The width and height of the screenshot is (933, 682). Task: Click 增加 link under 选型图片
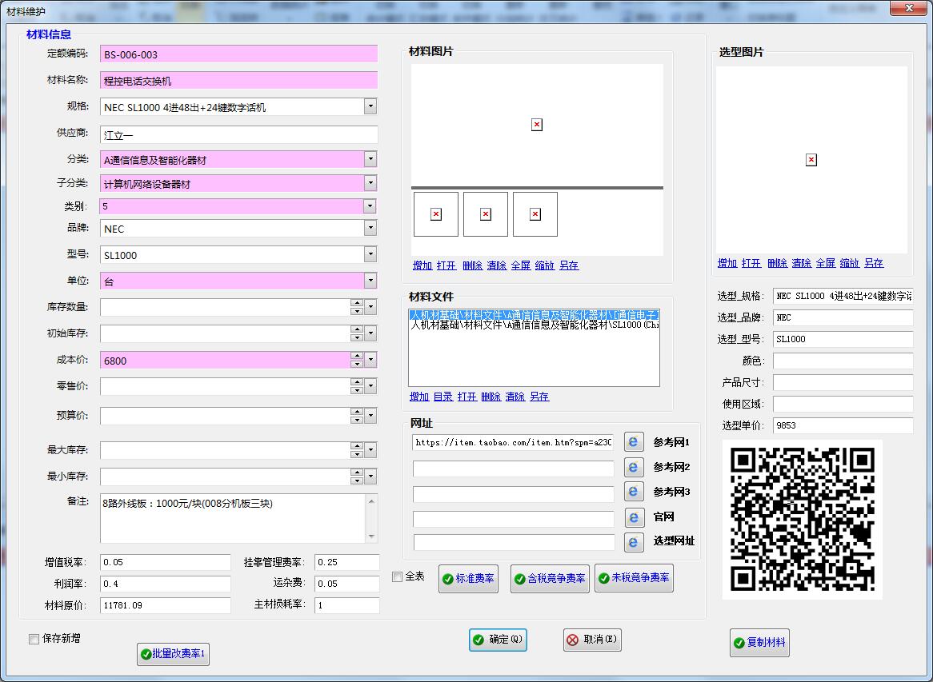[727, 263]
